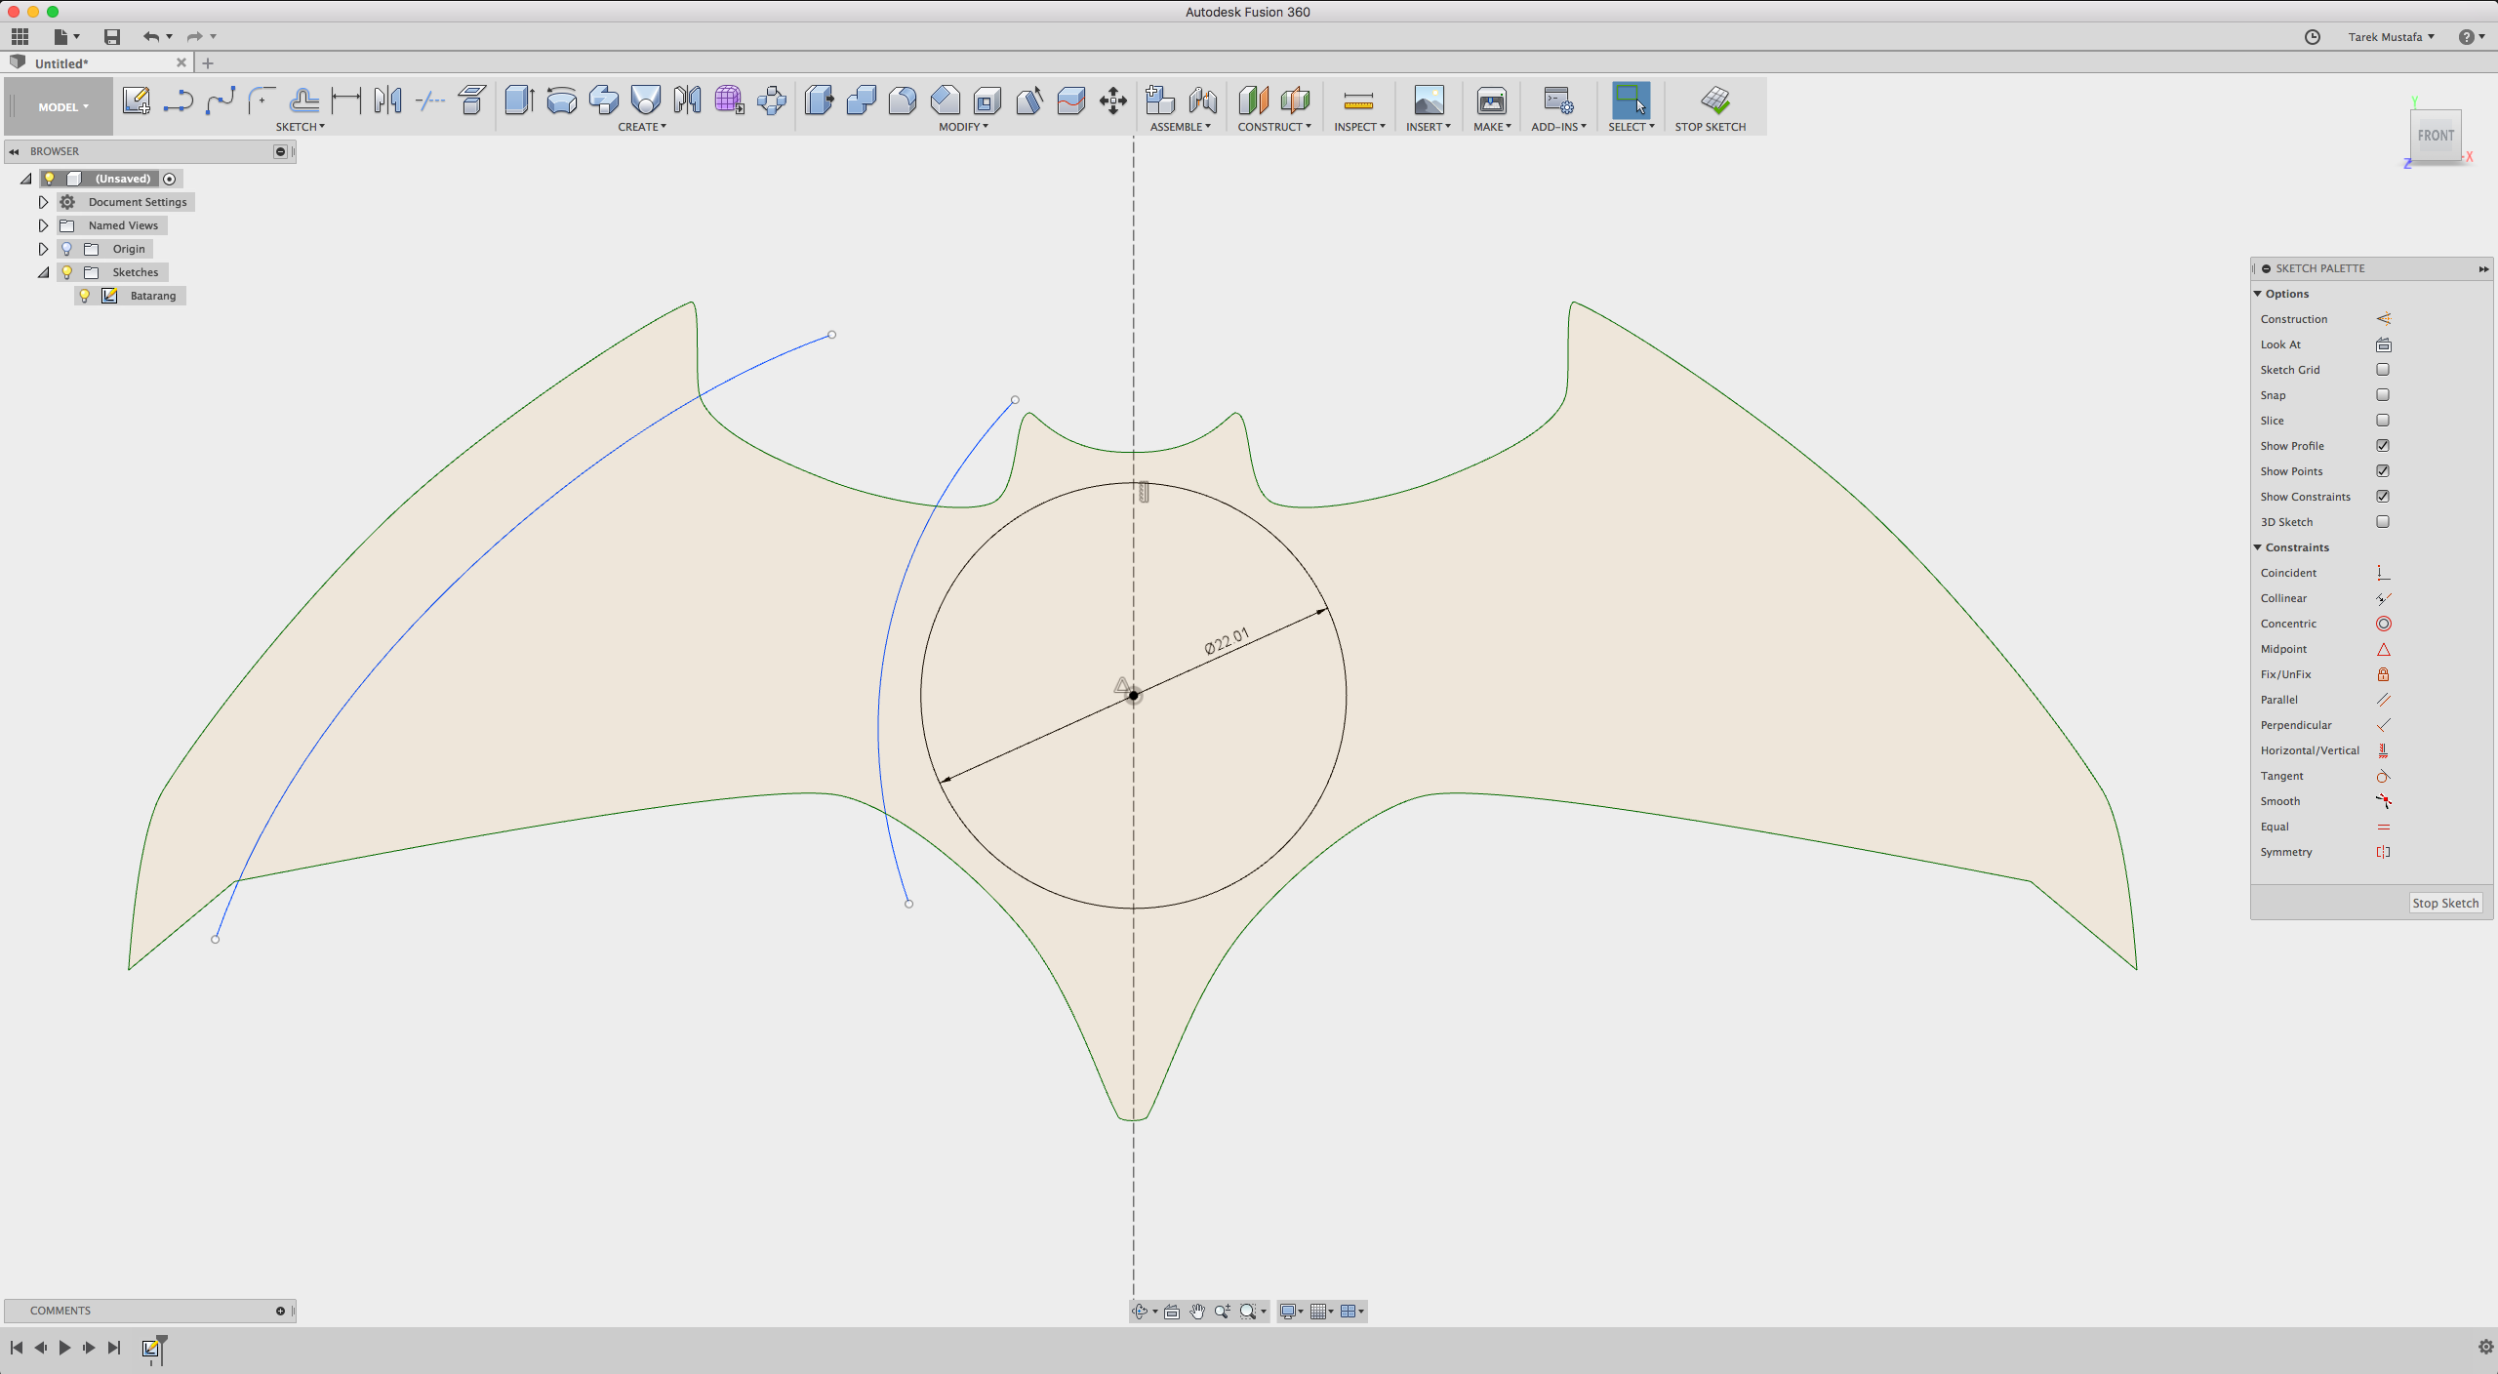Open the Create Form tool
The image size is (2498, 1374).
point(729,101)
